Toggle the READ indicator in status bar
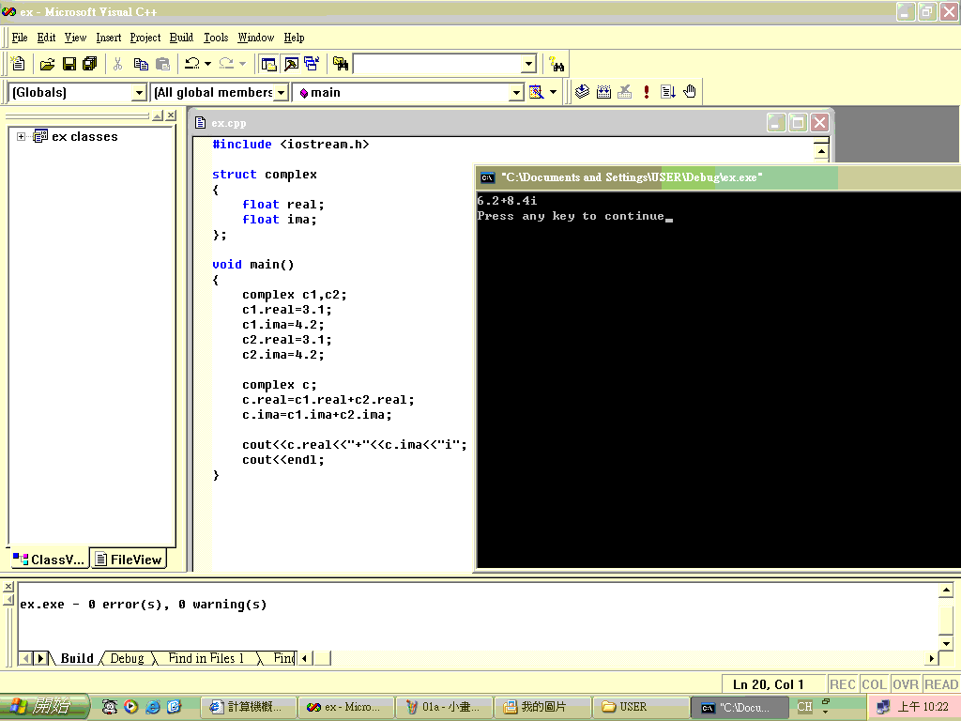Image resolution: width=961 pixels, height=721 pixels. pyautogui.click(x=940, y=684)
